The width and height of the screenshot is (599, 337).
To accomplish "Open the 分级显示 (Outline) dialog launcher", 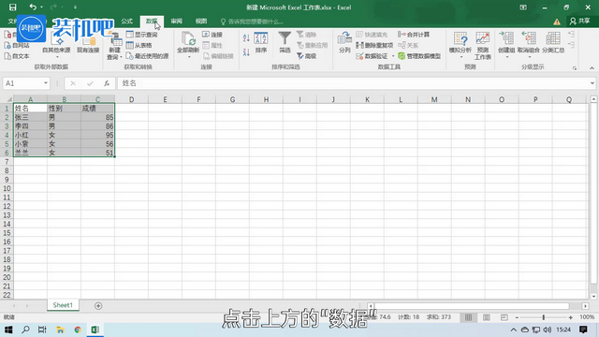I will coord(575,68).
